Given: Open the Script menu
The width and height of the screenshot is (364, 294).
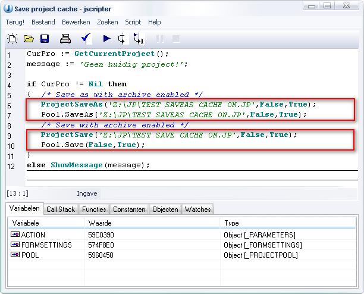Looking at the screenshot, I should pyautogui.click(x=133, y=22).
